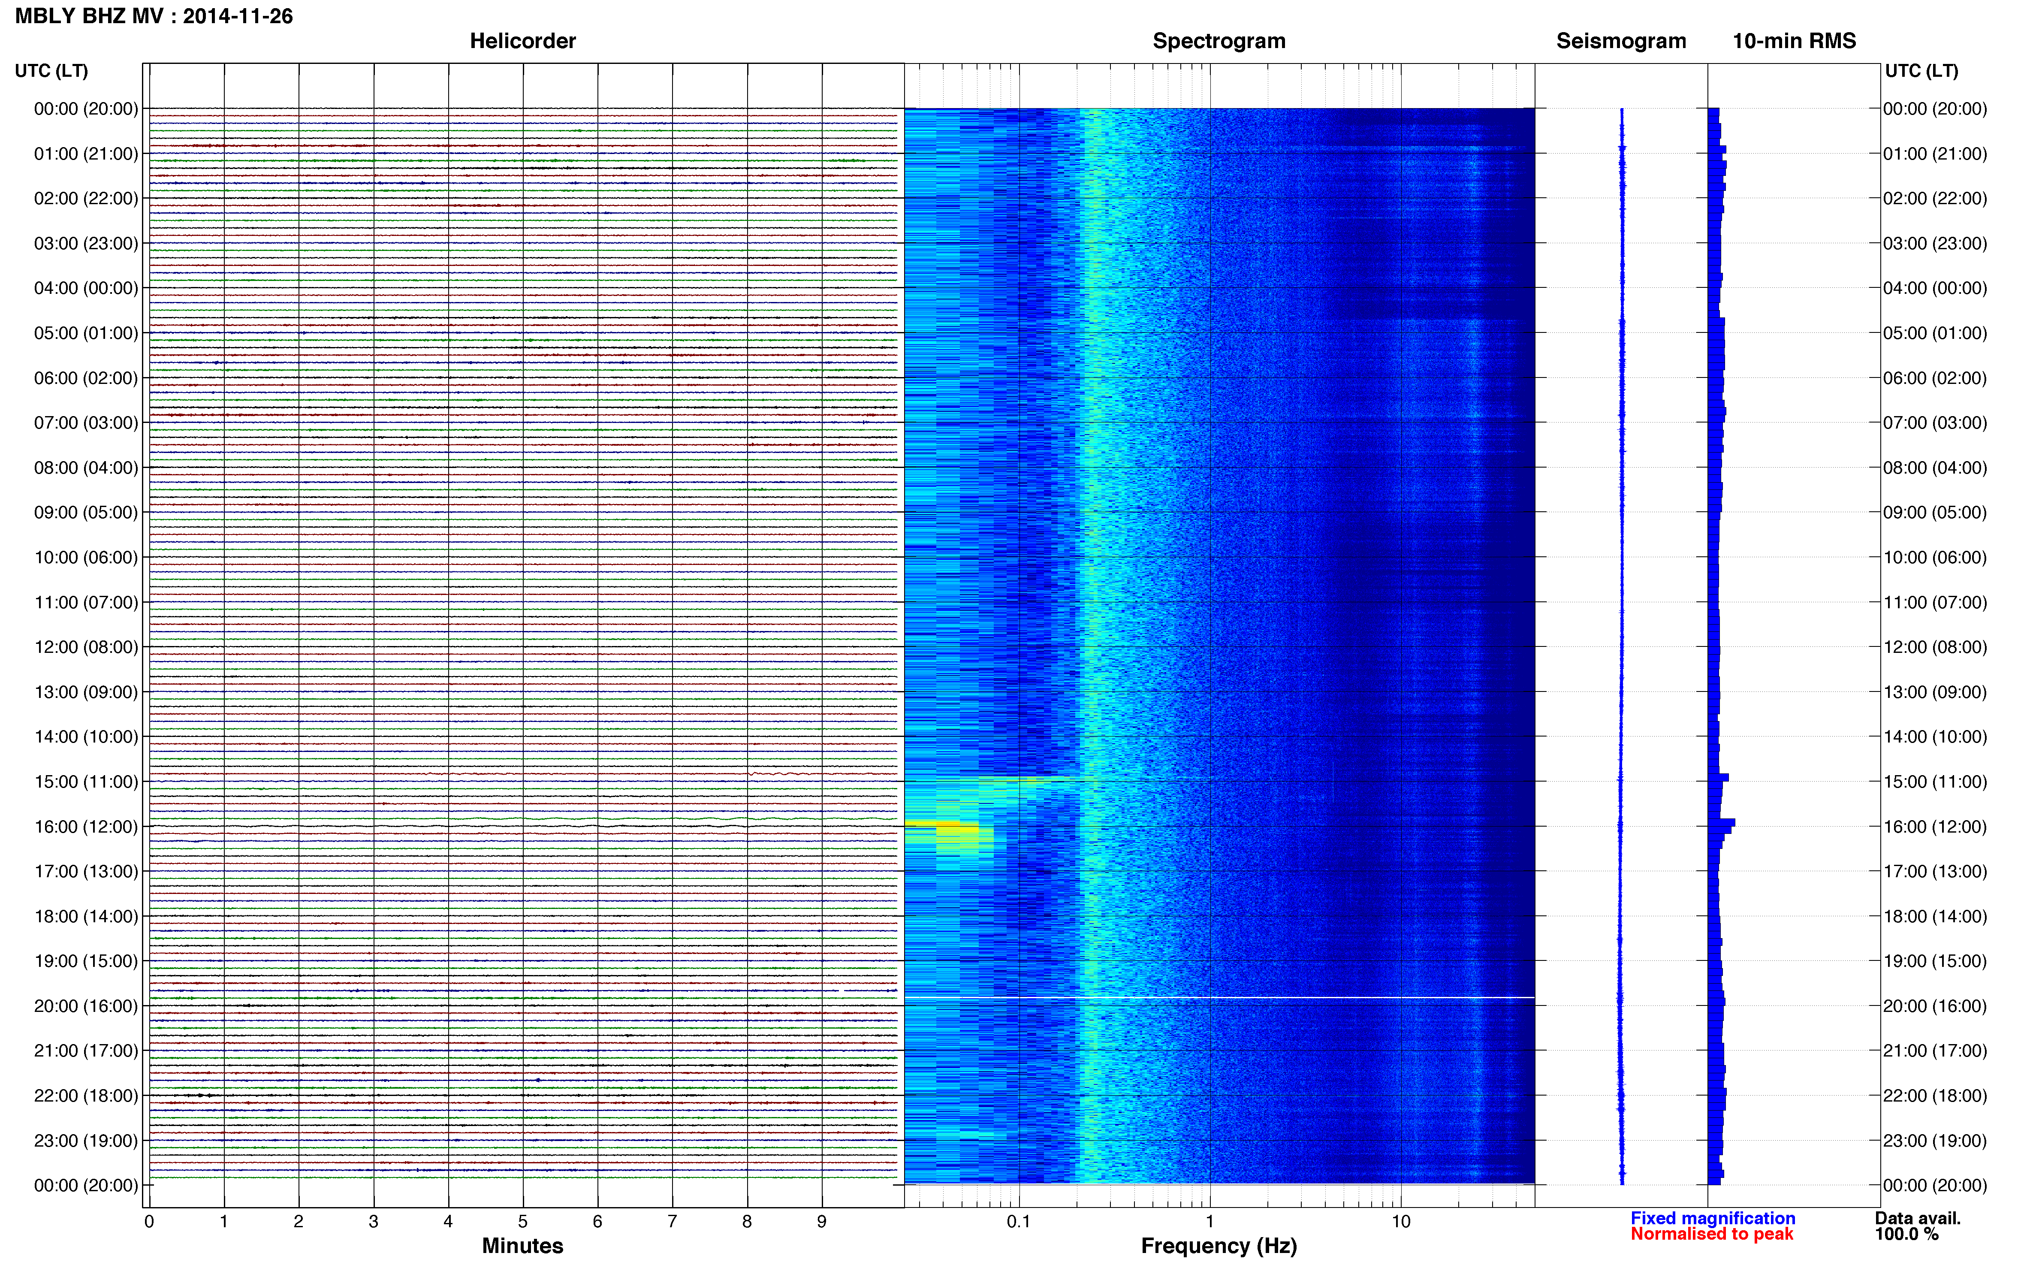Select the left time label '01:00 (21:00)'
Viewport: 2033px width, 1271px height.
click(x=86, y=154)
